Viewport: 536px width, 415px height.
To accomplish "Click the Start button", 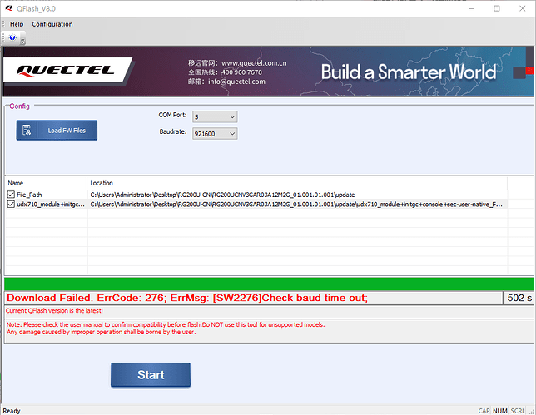I will point(151,375).
